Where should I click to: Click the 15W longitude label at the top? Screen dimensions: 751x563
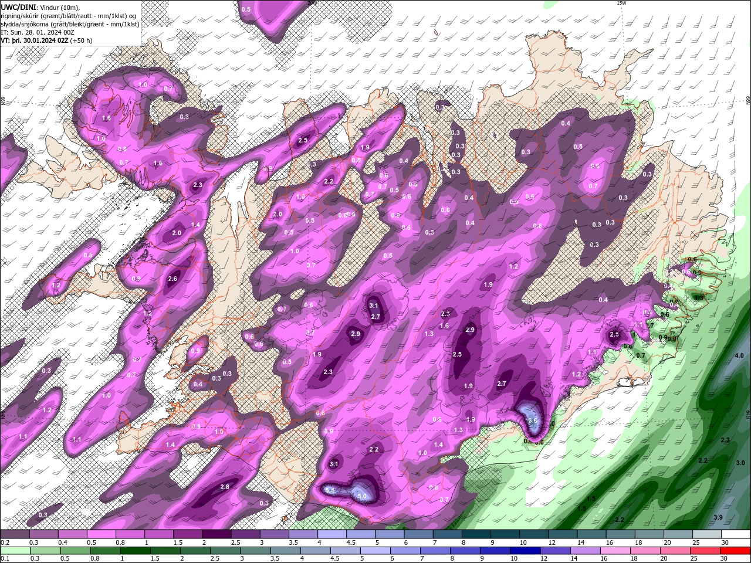point(621,3)
